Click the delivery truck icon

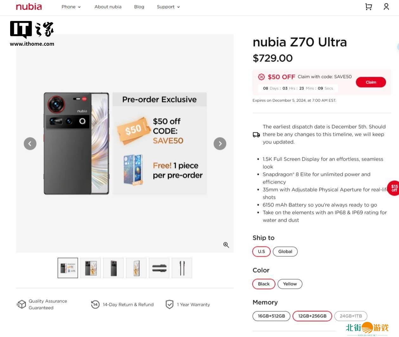pos(256,135)
